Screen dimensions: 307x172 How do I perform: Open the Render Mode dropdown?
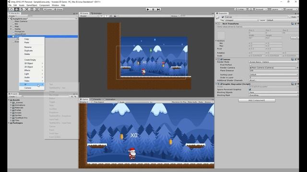coord(273,62)
